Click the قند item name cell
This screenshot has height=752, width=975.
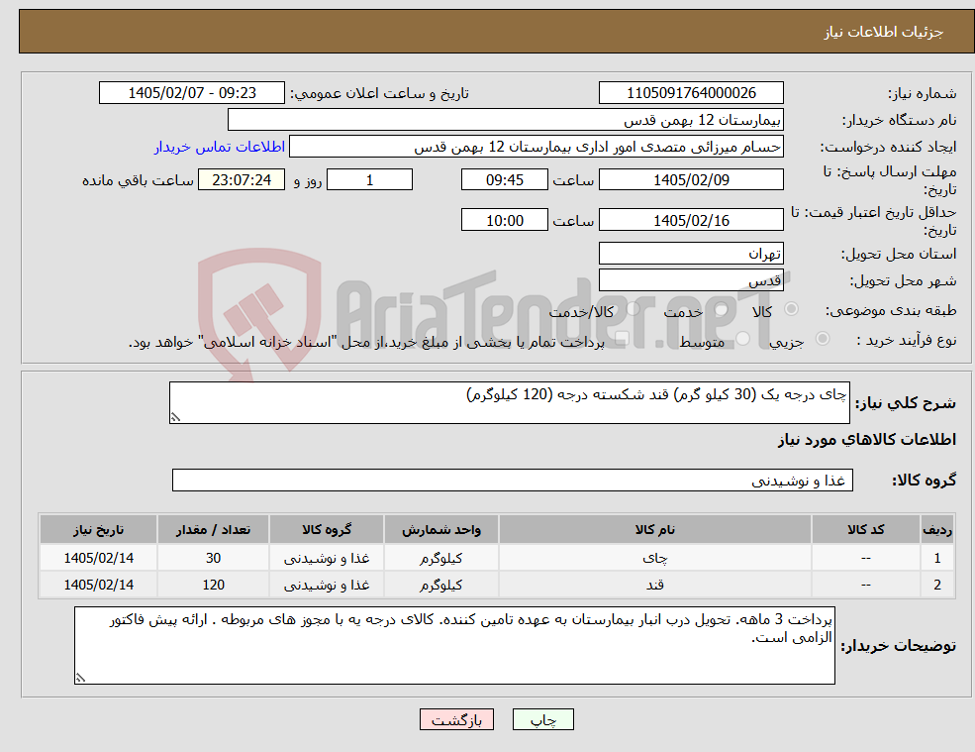[654, 585]
